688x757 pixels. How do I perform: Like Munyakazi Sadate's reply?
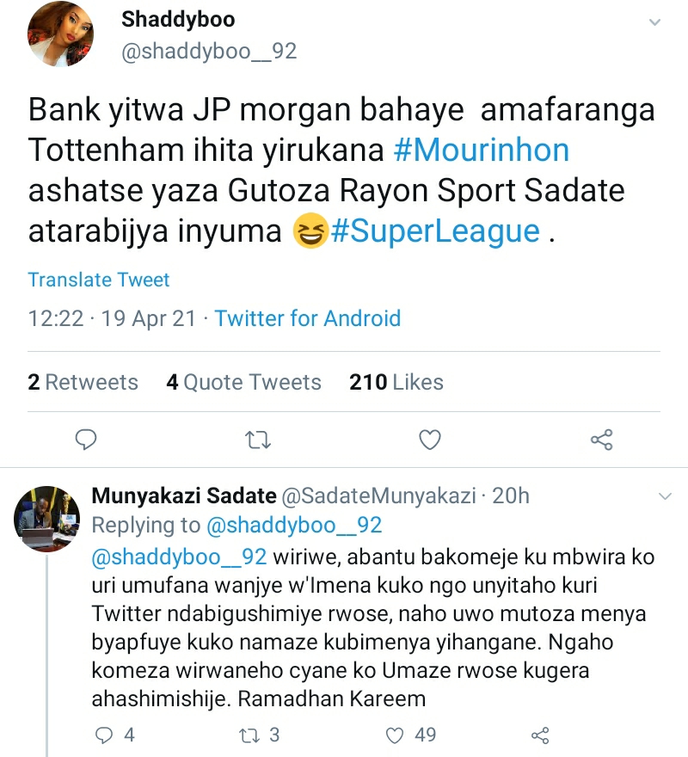[x=396, y=735]
